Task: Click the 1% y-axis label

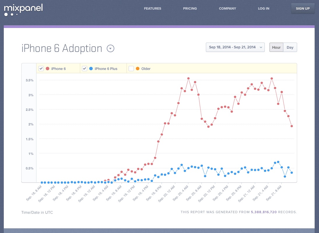Action: (x=31, y=154)
